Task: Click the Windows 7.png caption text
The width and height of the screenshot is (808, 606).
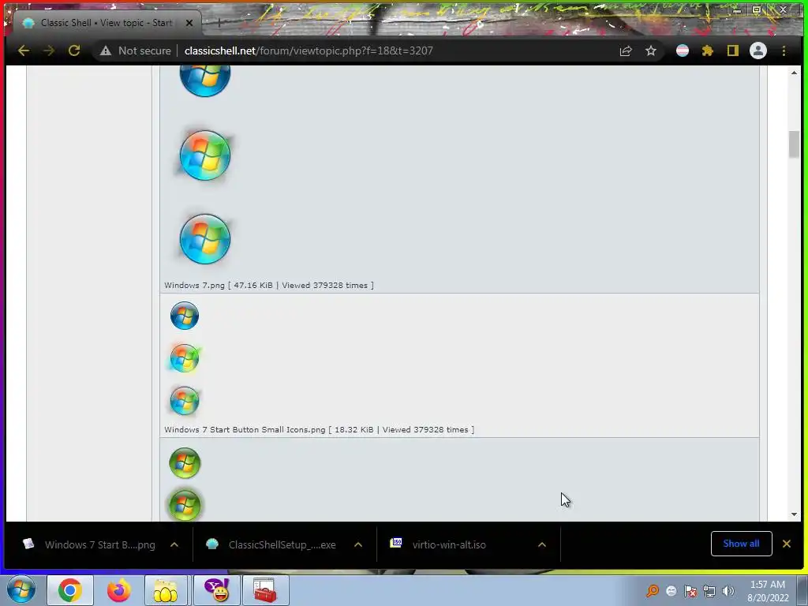Action: click(x=269, y=285)
